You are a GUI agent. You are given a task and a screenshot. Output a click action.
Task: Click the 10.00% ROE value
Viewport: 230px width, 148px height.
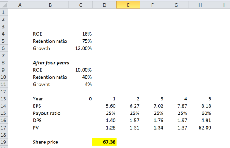(83, 70)
